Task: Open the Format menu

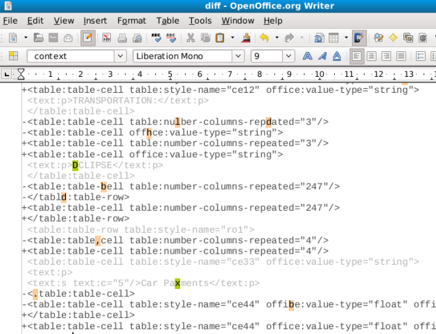Action: pyautogui.click(x=131, y=21)
